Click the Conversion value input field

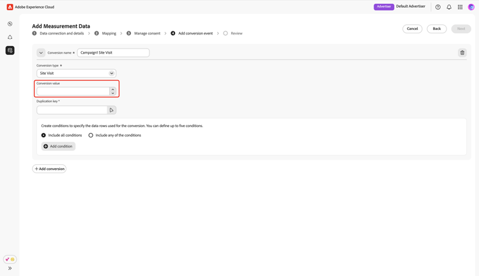(73, 91)
